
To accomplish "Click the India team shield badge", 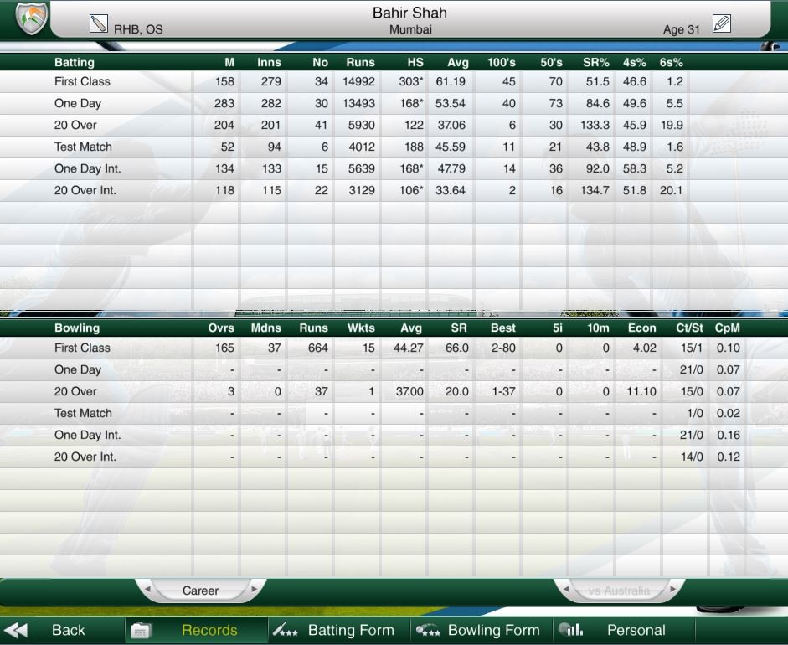I will pyautogui.click(x=31, y=18).
